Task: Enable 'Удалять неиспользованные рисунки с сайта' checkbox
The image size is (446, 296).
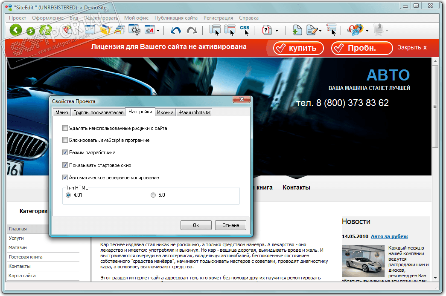Action: (65, 128)
